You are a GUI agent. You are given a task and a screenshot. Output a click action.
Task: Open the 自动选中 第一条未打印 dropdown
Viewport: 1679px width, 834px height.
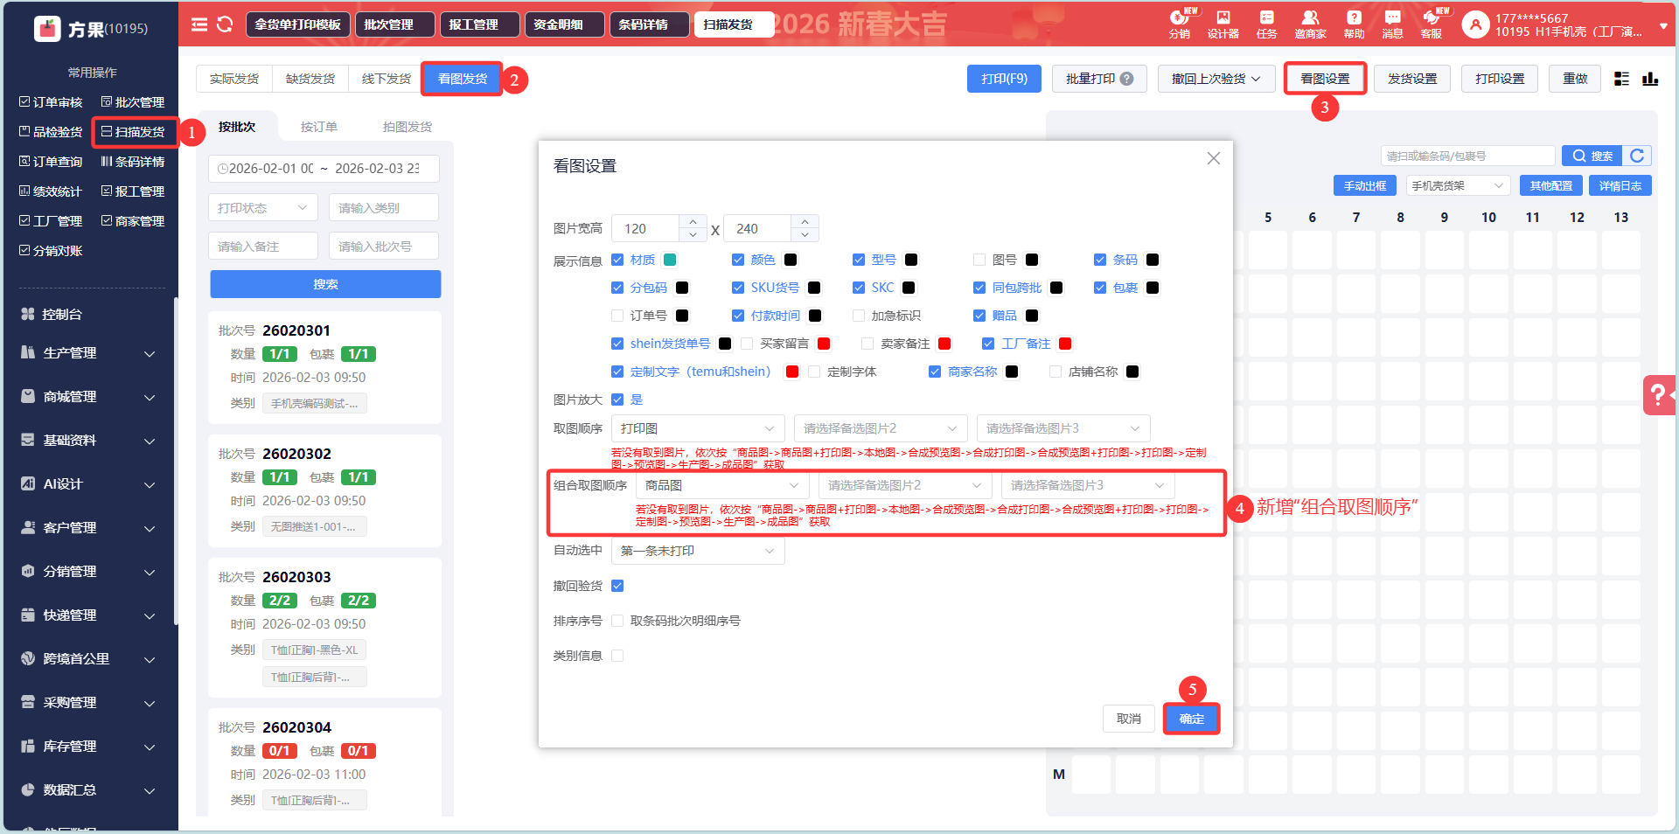tap(698, 551)
